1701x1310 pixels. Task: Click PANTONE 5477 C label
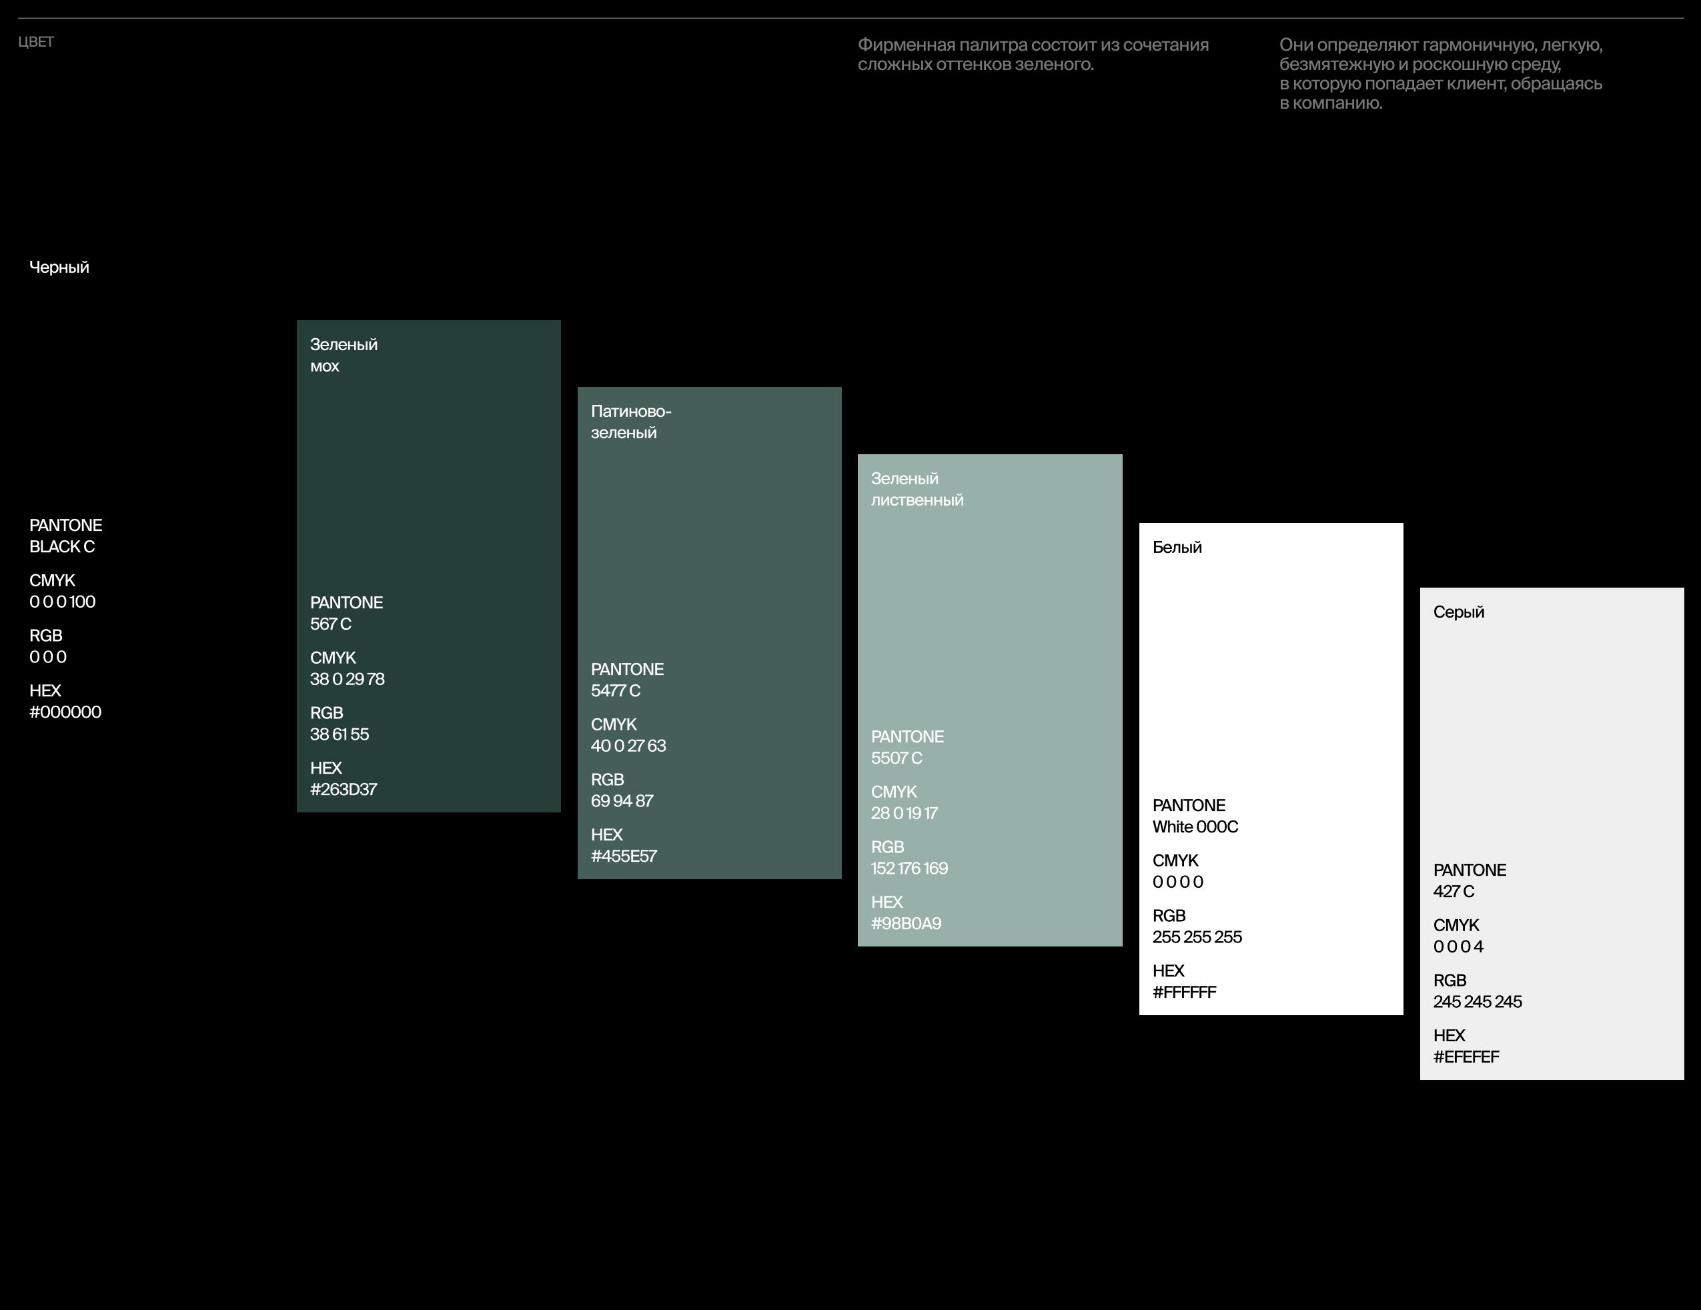pyautogui.click(x=627, y=680)
